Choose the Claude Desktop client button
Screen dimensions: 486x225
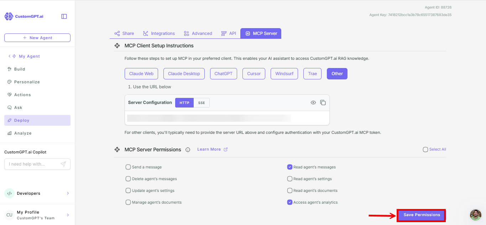pos(184,74)
